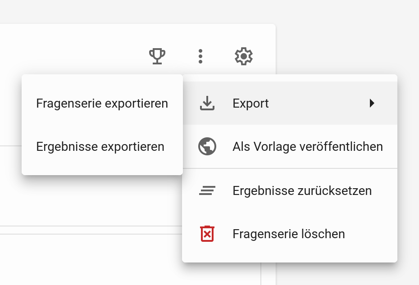Click the right-pointing chevron next to Export

[373, 103]
